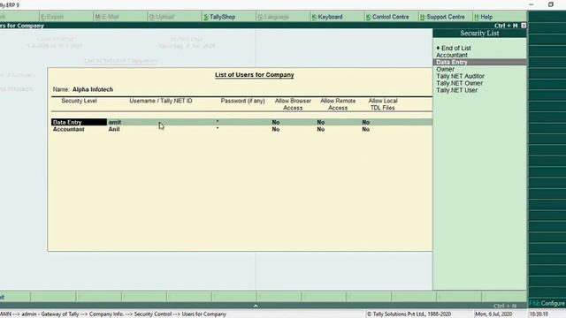Restore the Tally.ERP 9 window
The image size is (566, 318).
[550, 4]
